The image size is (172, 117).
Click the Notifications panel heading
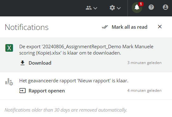coord(27,27)
